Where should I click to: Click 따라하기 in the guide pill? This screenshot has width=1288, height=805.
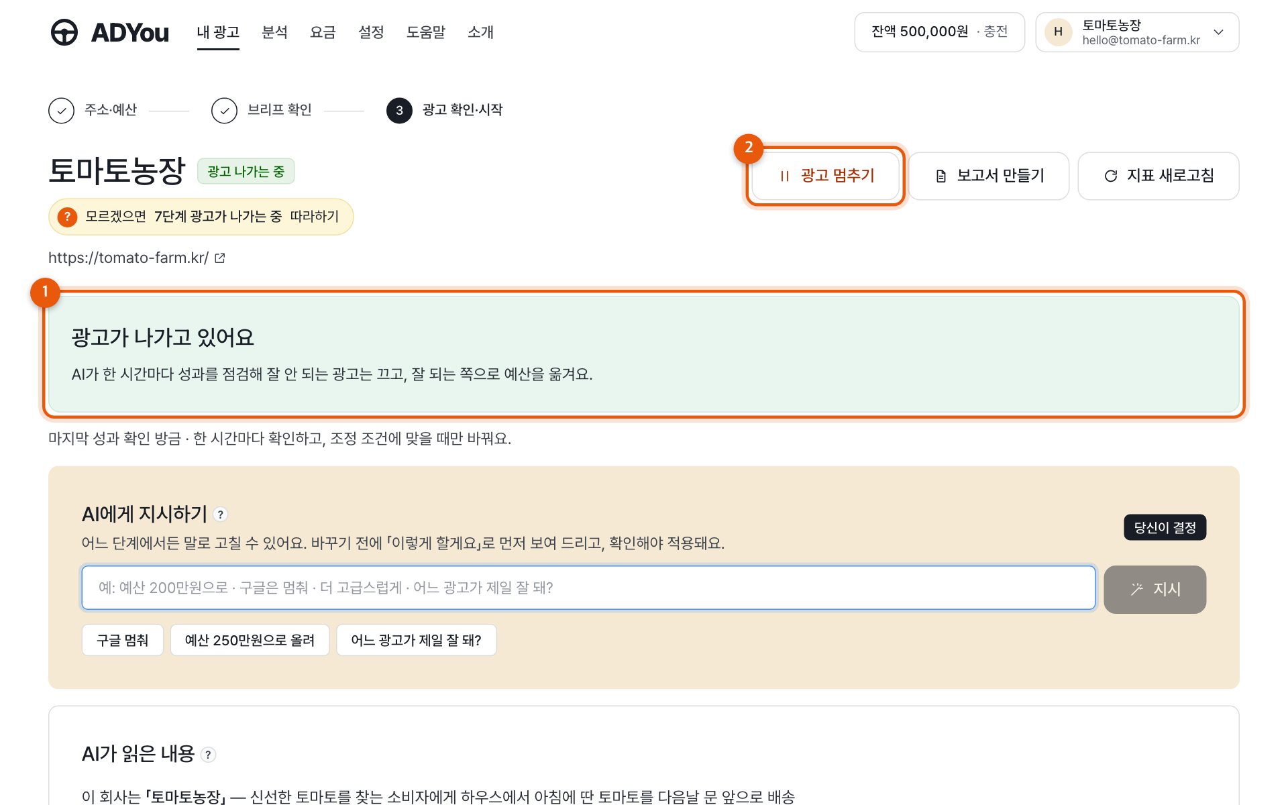(x=315, y=217)
